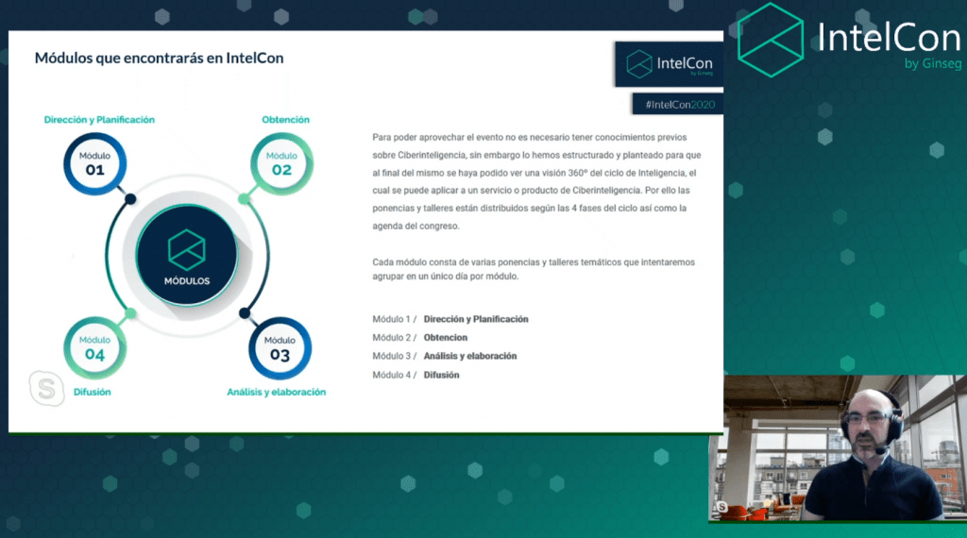Click paragraph starting 'Cada módulo consta de varias'
Screen dimensions: 967x538
(534, 269)
